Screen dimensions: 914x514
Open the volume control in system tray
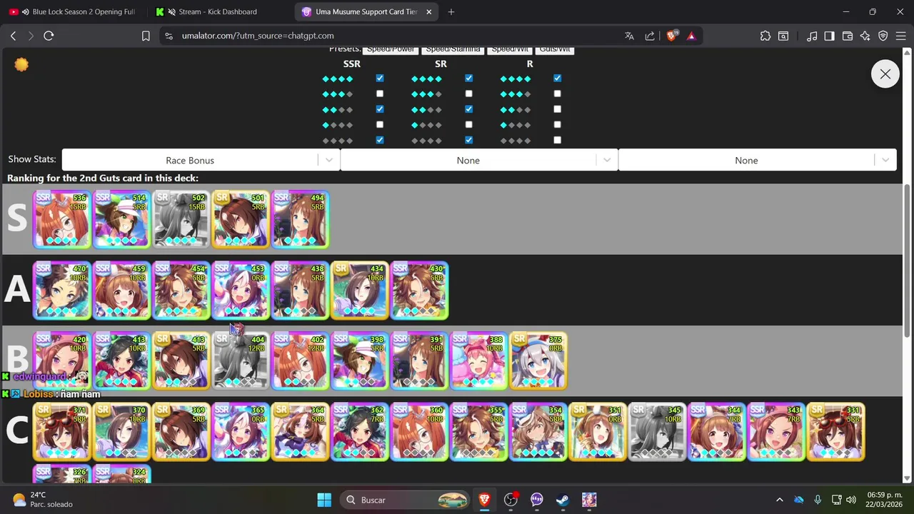[850, 500]
